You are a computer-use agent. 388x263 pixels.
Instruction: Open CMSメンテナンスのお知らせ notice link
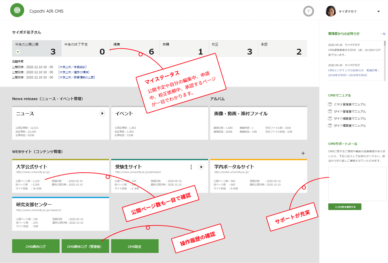(x=354, y=73)
